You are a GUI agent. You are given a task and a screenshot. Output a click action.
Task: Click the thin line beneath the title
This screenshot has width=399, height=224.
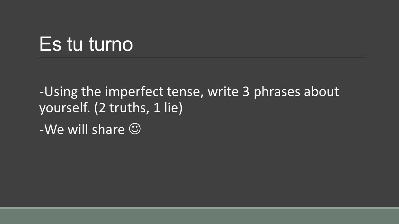point(202,57)
